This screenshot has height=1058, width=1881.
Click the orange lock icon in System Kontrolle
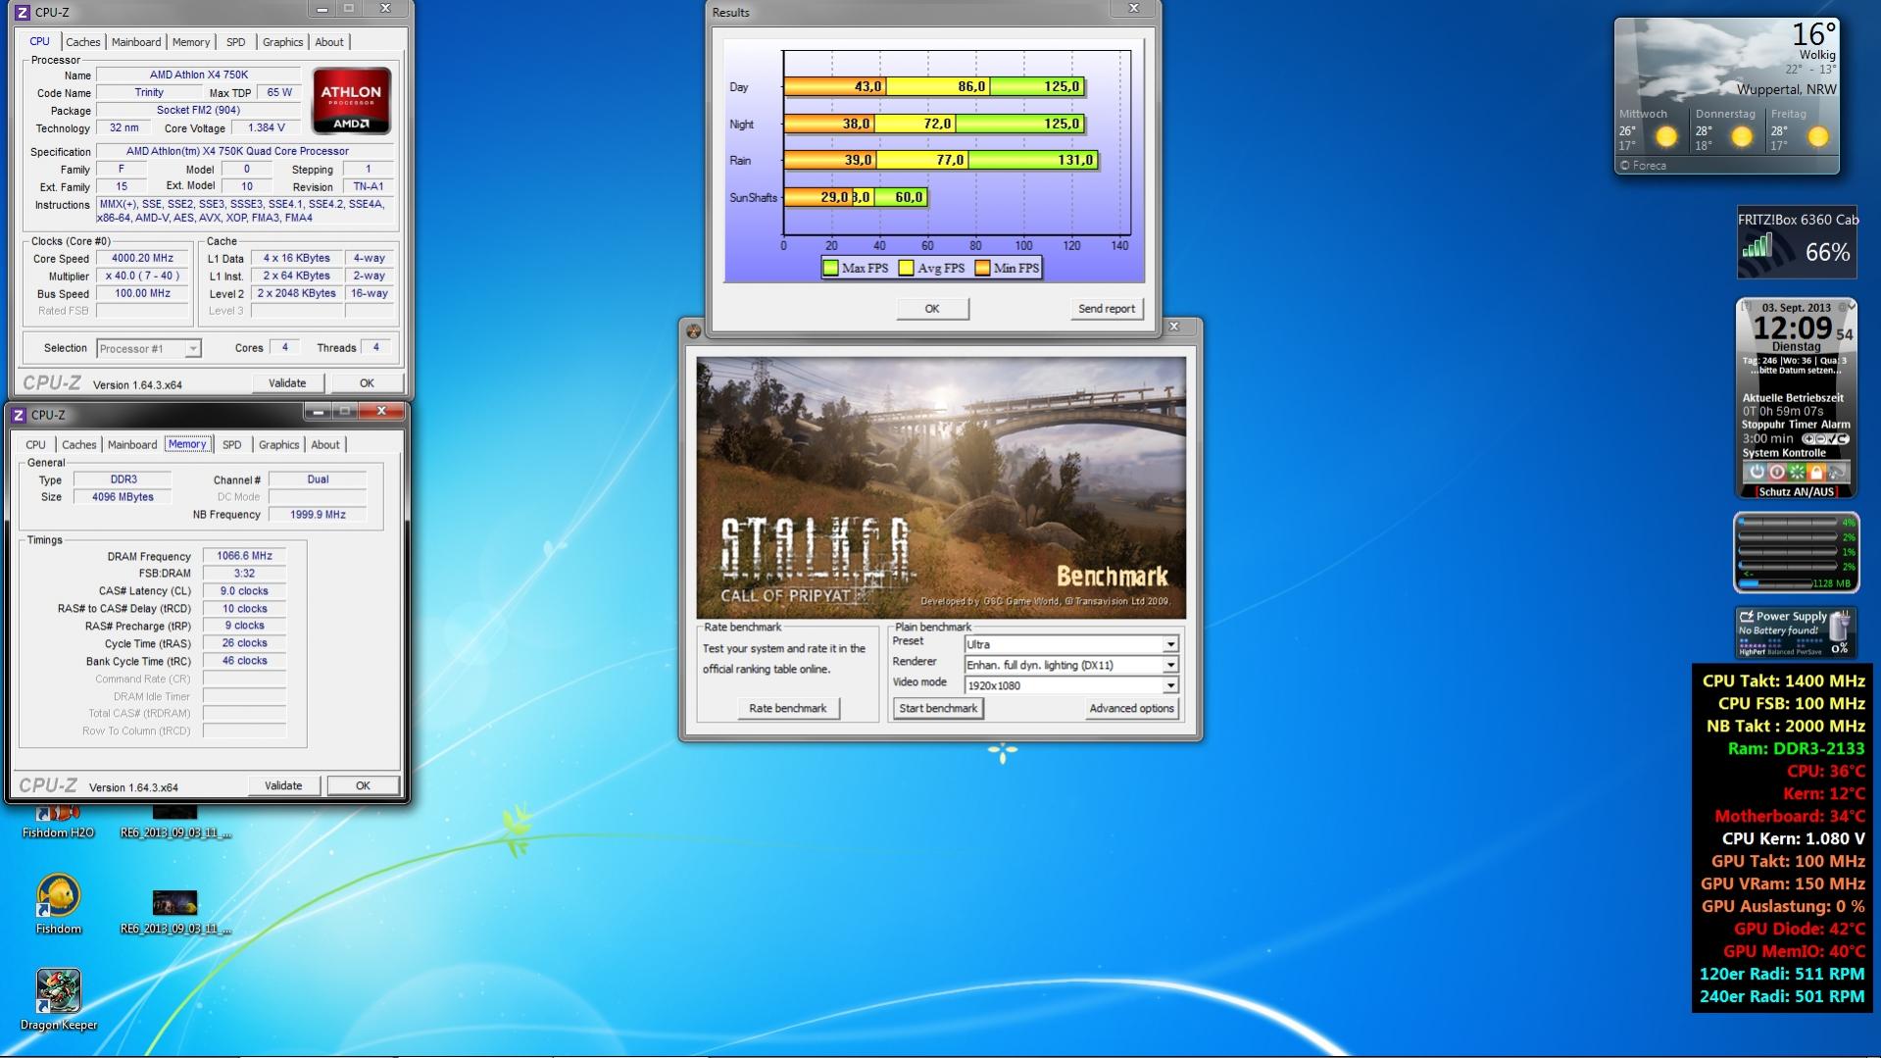pos(1816,473)
